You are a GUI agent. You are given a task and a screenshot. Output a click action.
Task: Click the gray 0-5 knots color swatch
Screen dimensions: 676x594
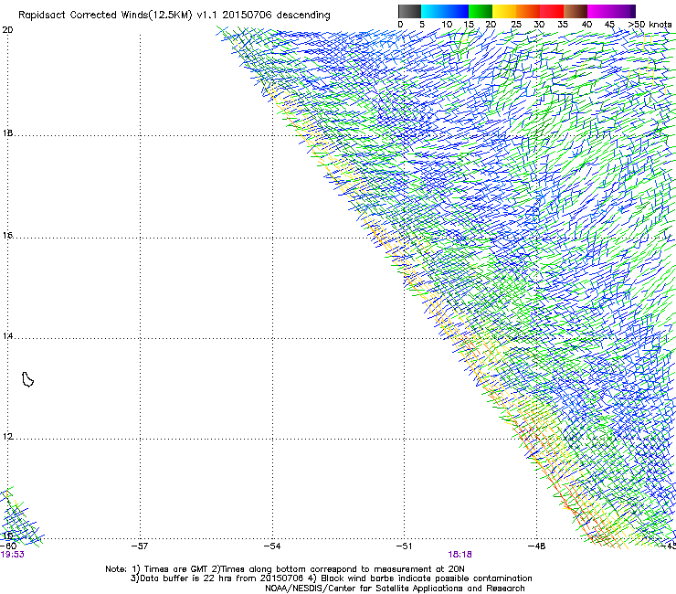pos(409,11)
